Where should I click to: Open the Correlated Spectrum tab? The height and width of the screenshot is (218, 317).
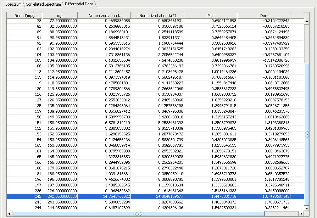pos(43,4)
